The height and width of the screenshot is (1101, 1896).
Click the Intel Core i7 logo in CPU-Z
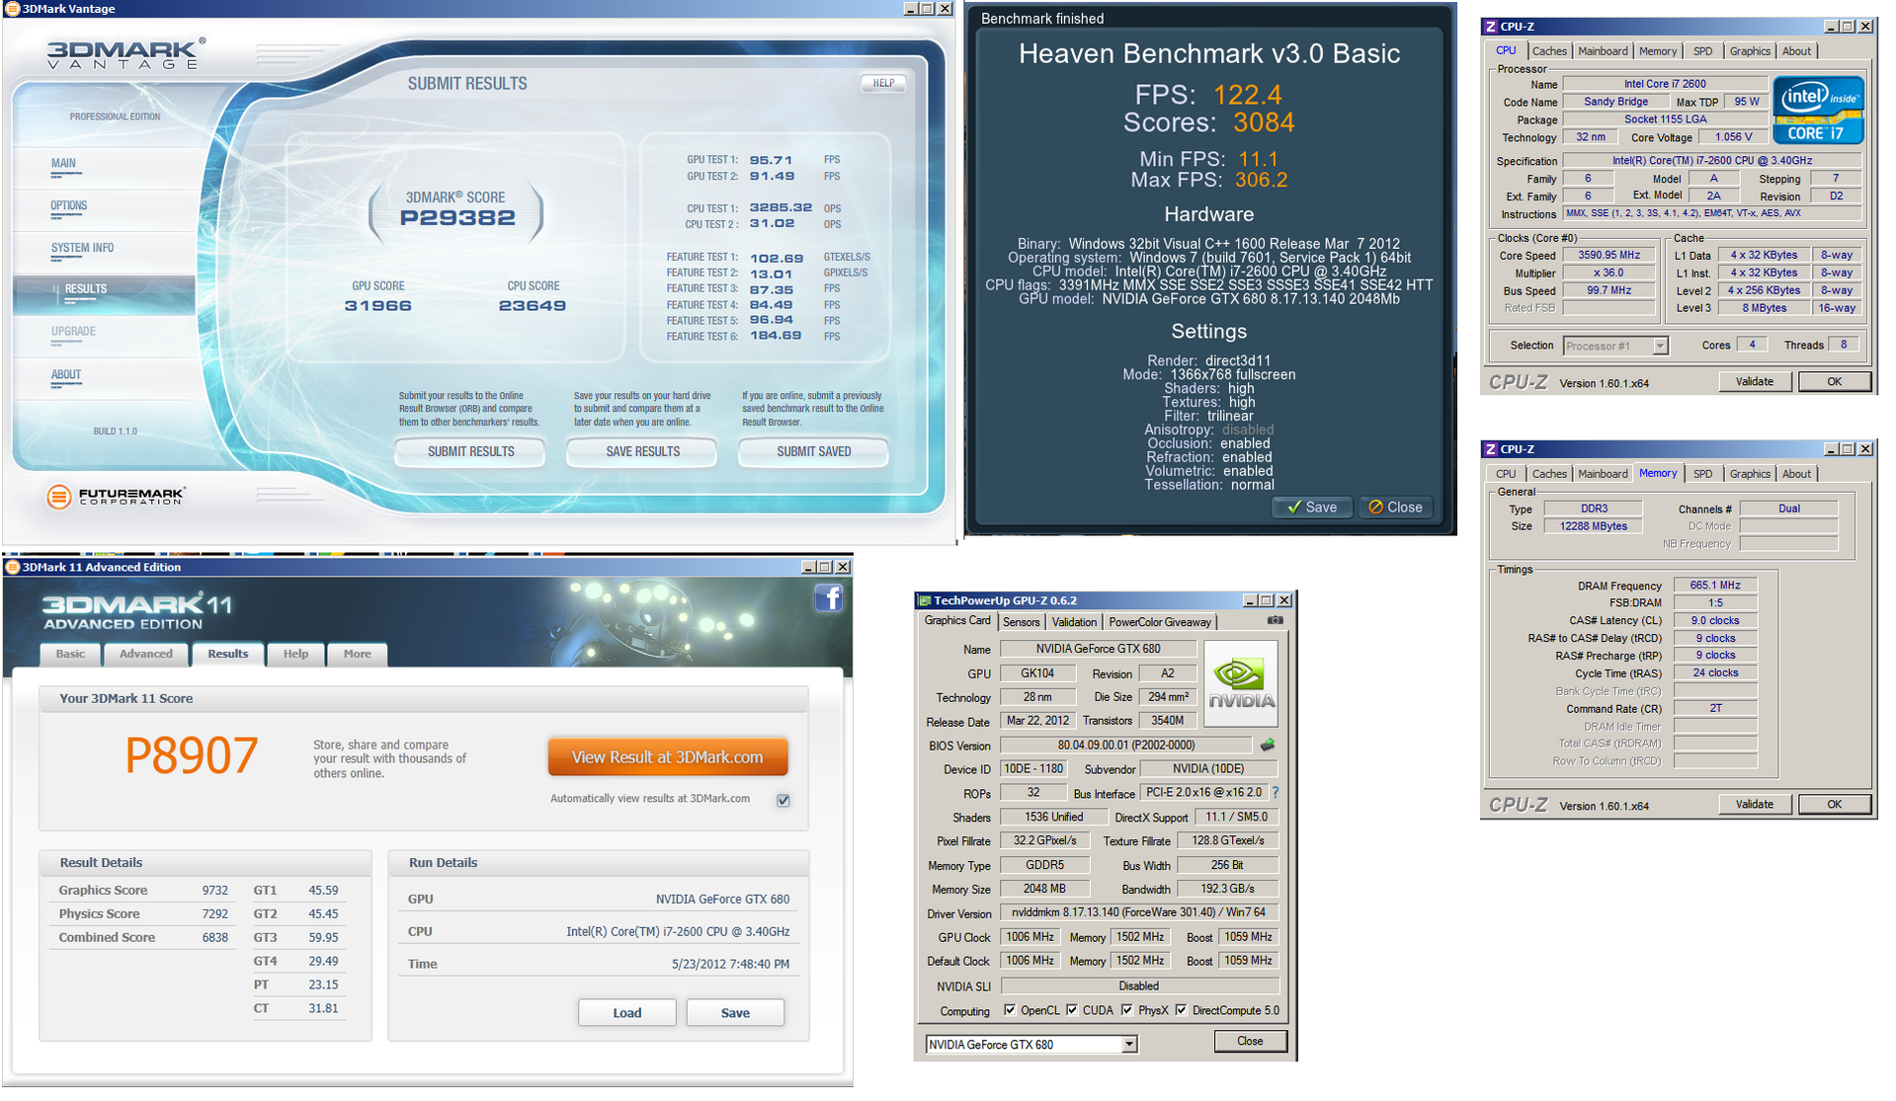[x=1818, y=110]
